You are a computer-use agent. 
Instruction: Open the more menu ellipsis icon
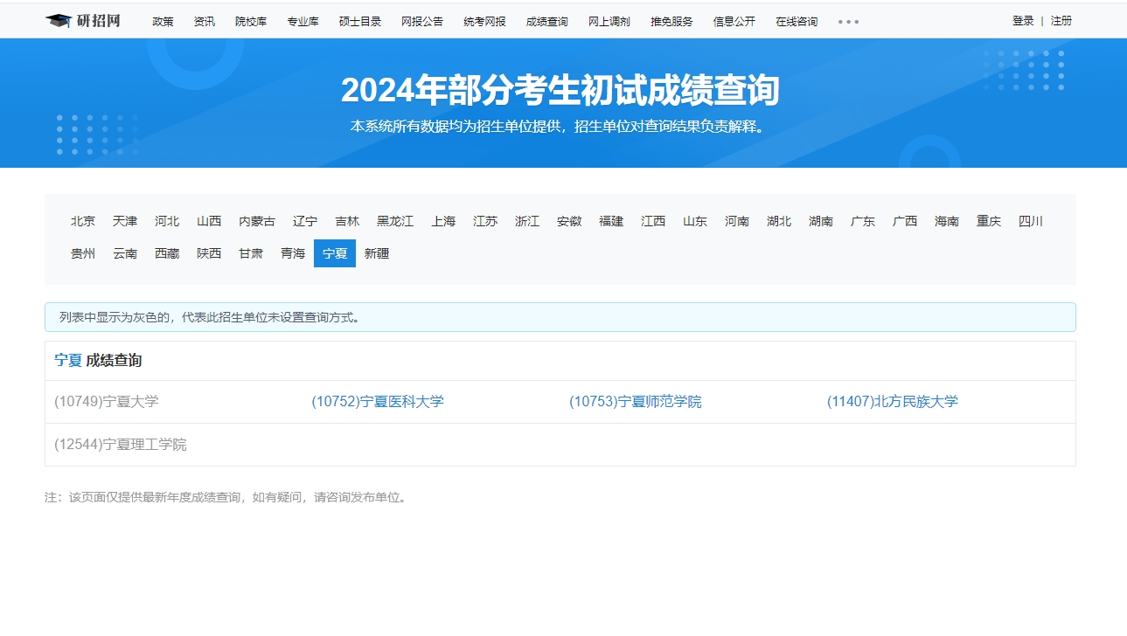(848, 22)
